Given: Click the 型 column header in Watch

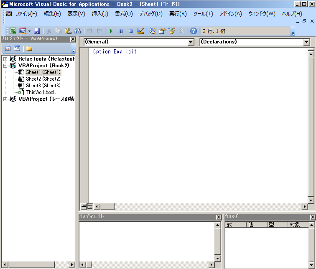Looking at the screenshot, I should (x=278, y=224).
